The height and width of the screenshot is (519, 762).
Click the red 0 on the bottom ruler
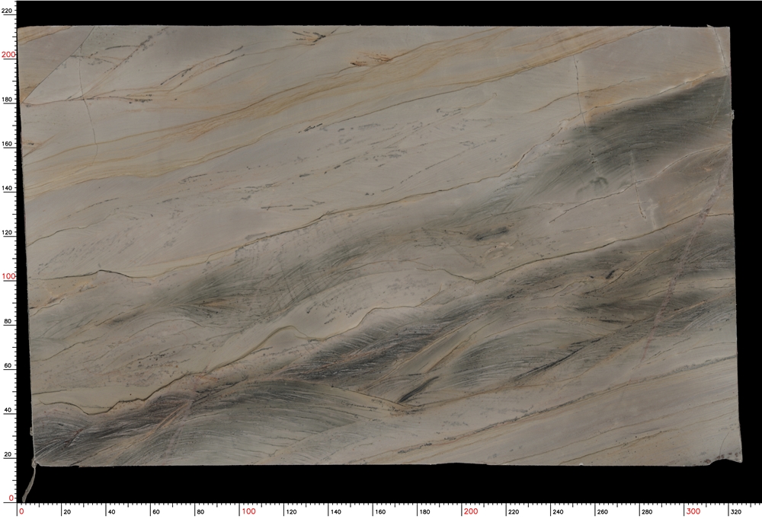[21, 512]
